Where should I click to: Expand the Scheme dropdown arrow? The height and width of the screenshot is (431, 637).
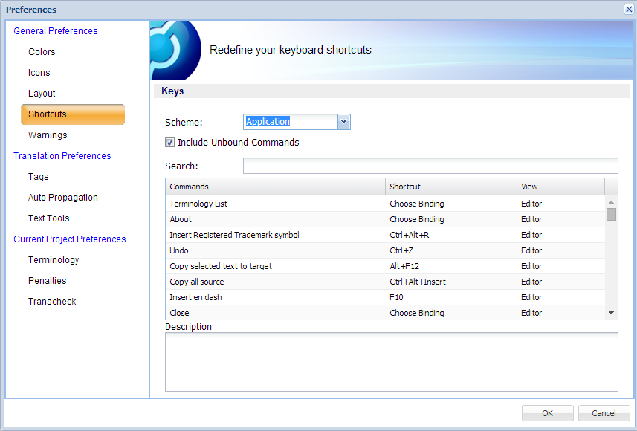click(x=343, y=122)
